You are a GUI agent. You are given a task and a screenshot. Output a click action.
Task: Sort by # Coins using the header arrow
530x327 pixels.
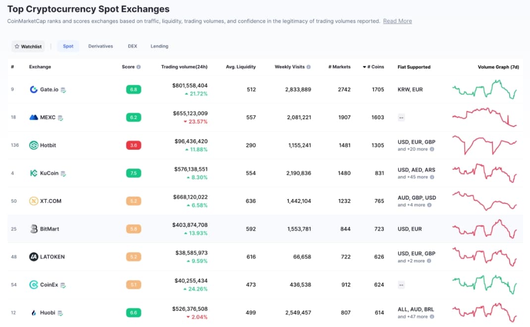[x=365, y=67]
